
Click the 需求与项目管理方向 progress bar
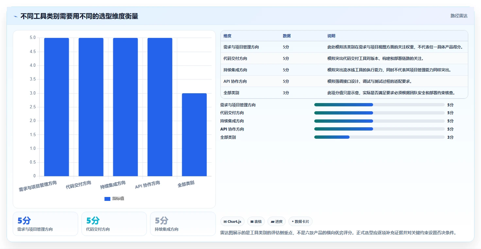379,105
